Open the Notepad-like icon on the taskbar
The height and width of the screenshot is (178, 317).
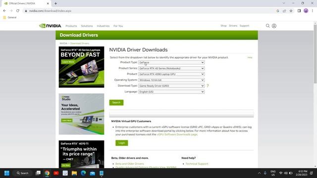pyautogui.click(x=65, y=173)
